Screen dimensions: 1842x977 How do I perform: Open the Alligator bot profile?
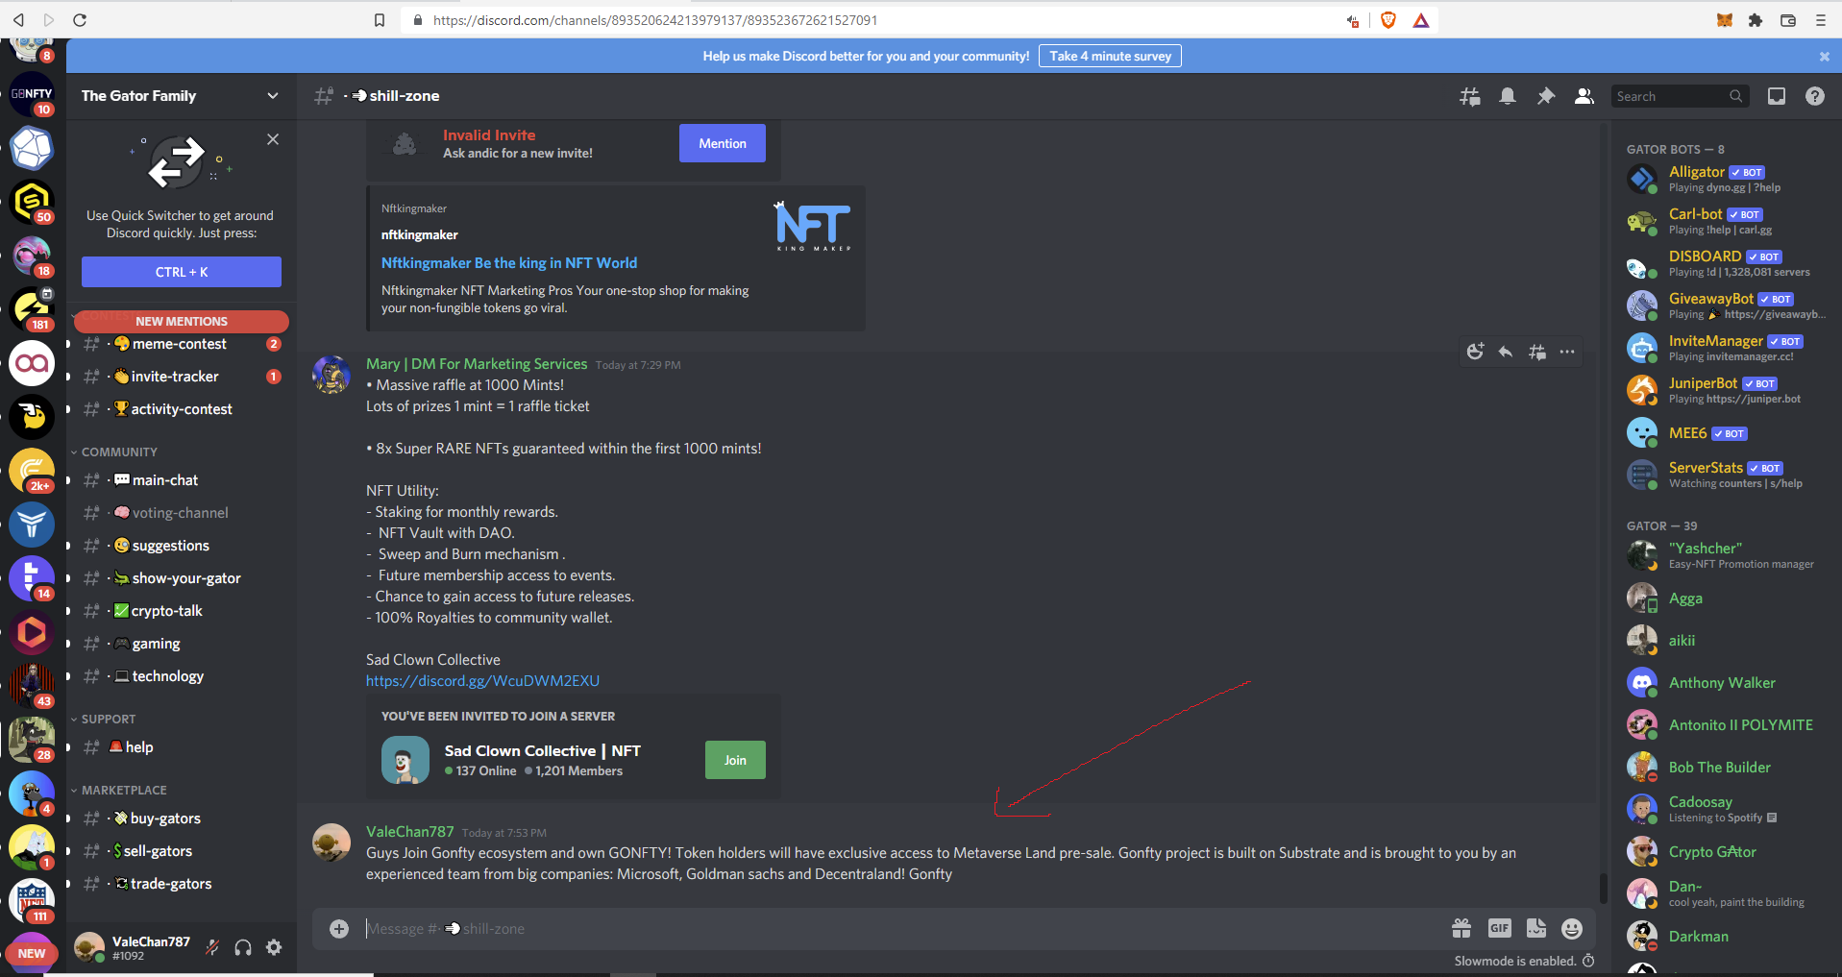pyautogui.click(x=1728, y=179)
